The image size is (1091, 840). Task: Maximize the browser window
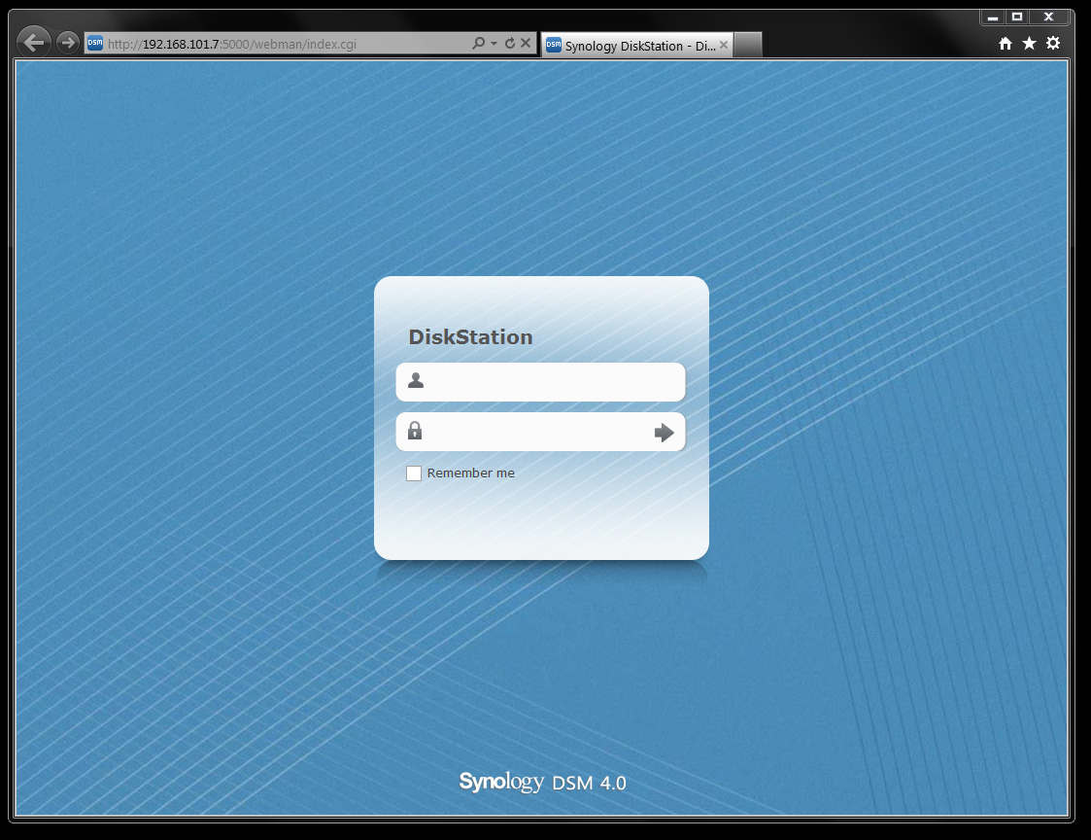tap(1016, 17)
